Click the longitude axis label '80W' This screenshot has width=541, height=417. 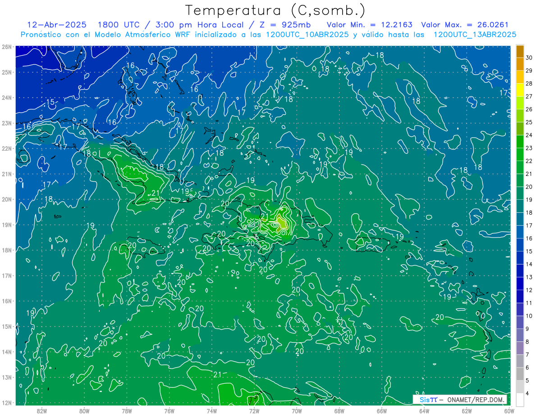pos(84,410)
